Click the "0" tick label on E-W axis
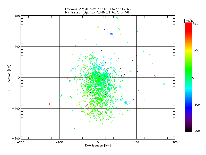Viewport: 206px width, 155px height. pos(98,142)
